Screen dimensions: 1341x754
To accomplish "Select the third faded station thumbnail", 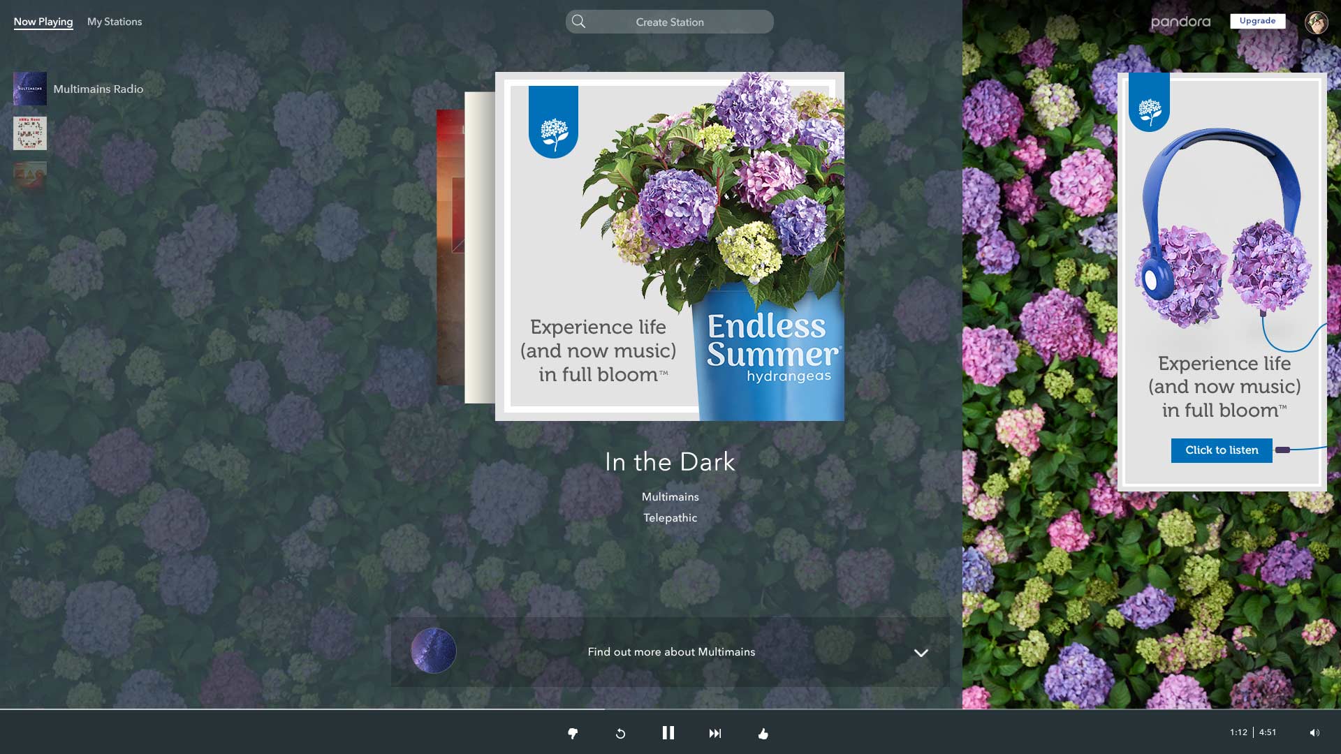I will point(30,177).
